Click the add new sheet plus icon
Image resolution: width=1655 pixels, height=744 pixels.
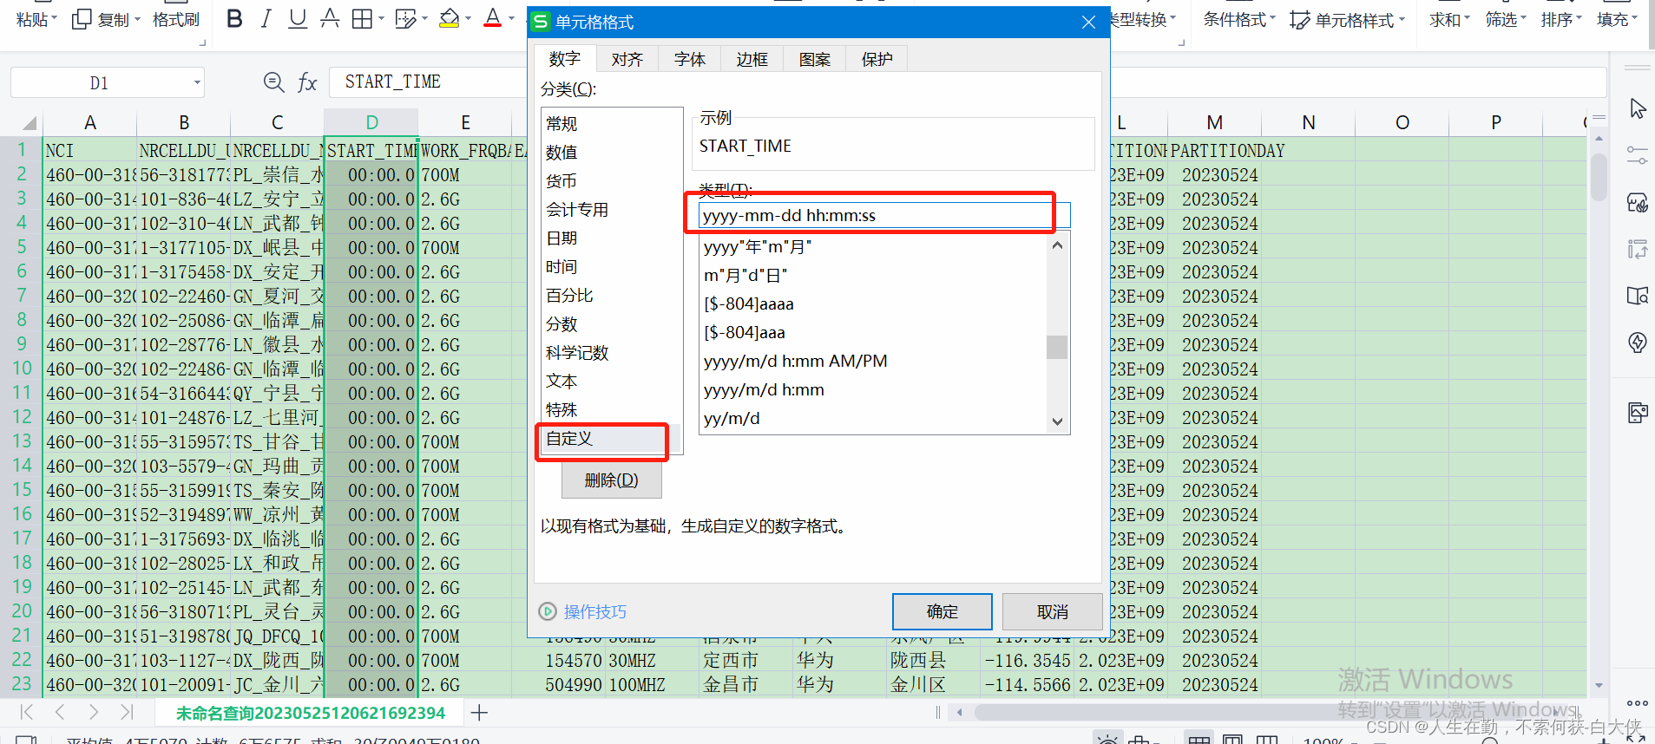pyautogui.click(x=479, y=713)
